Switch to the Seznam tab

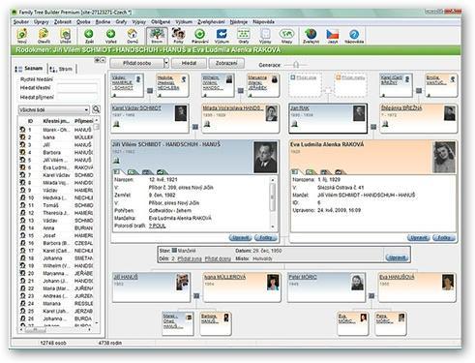(x=29, y=69)
